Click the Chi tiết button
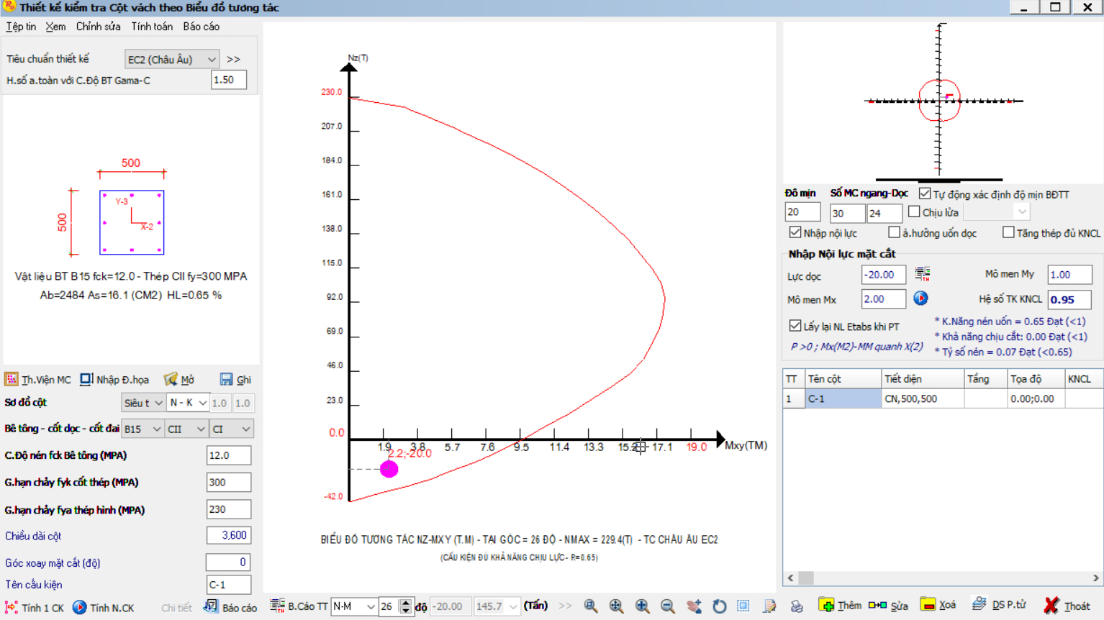The image size is (1104, 620). [x=176, y=608]
